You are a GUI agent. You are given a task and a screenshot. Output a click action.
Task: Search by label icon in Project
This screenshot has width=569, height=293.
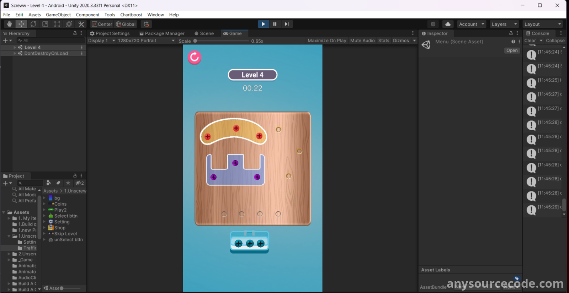click(58, 183)
